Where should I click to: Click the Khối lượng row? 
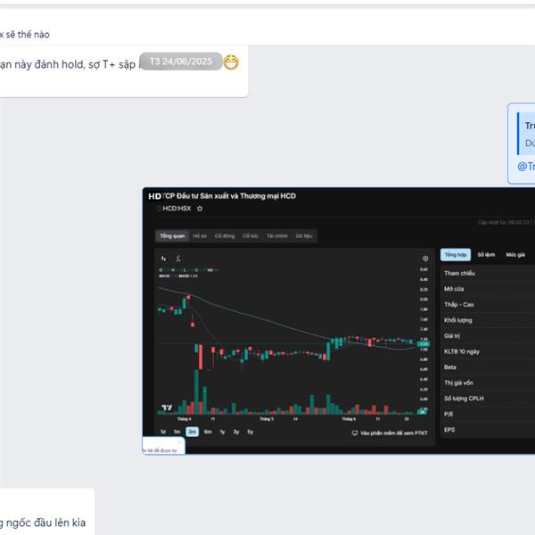(488, 320)
